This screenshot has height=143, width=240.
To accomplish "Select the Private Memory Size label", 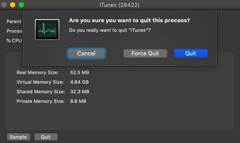I will [40, 101].
